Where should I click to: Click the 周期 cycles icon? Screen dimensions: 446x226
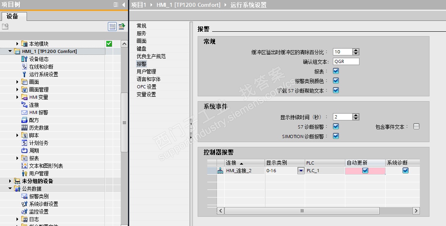pos(25,151)
